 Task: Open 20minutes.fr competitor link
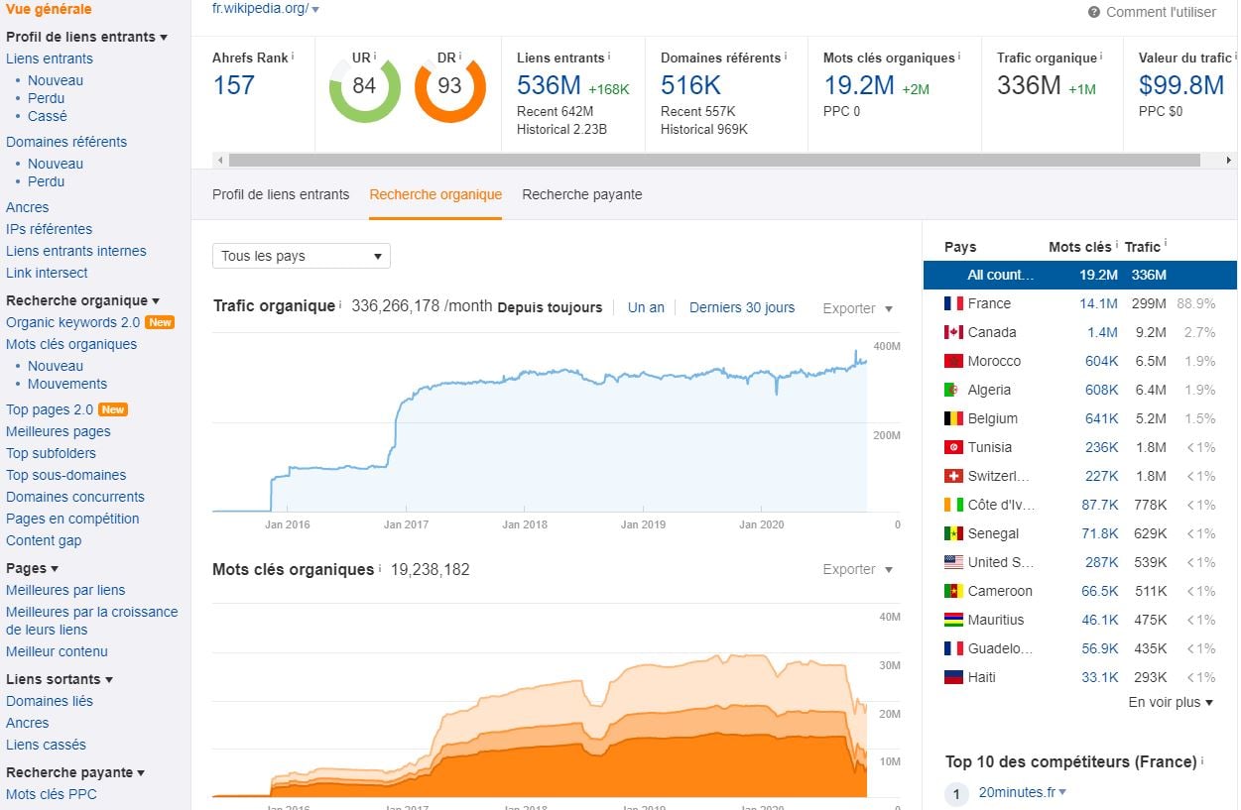pos(1017,792)
